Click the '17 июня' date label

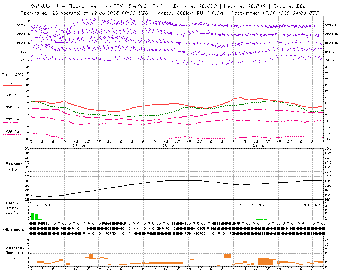(x=81, y=146)
